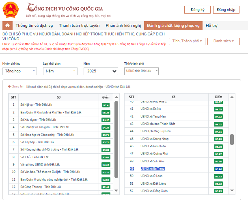The image size is (248, 203).
Task: Go to the Hỗ trợ menu item
Action: pyautogui.click(x=211, y=26)
